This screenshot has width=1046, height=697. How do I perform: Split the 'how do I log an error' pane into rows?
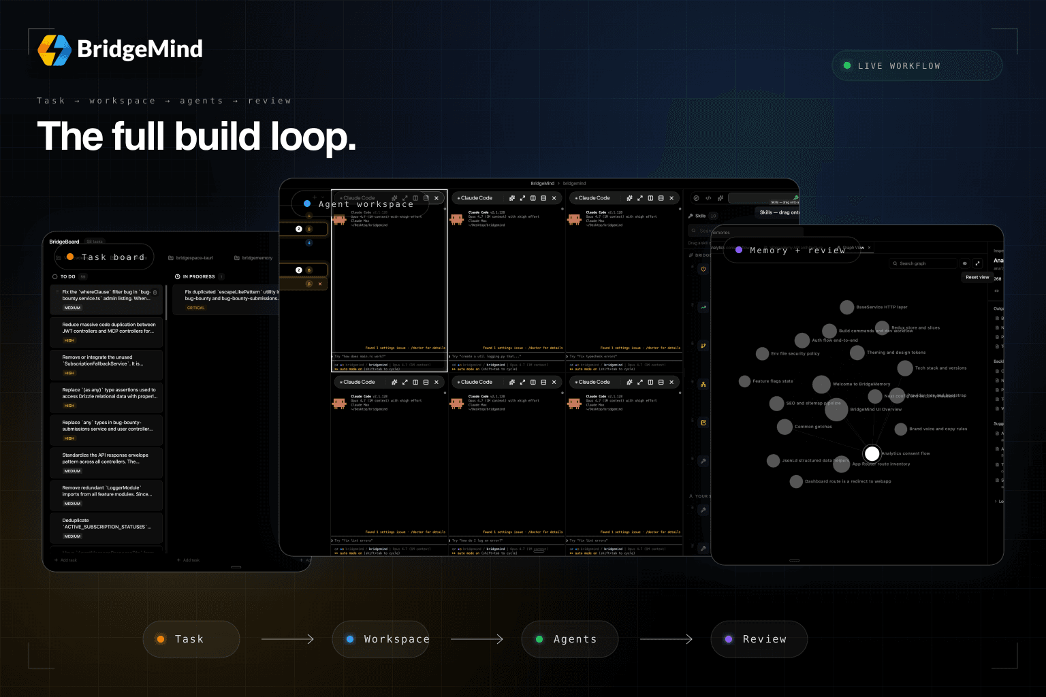pos(543,382)
